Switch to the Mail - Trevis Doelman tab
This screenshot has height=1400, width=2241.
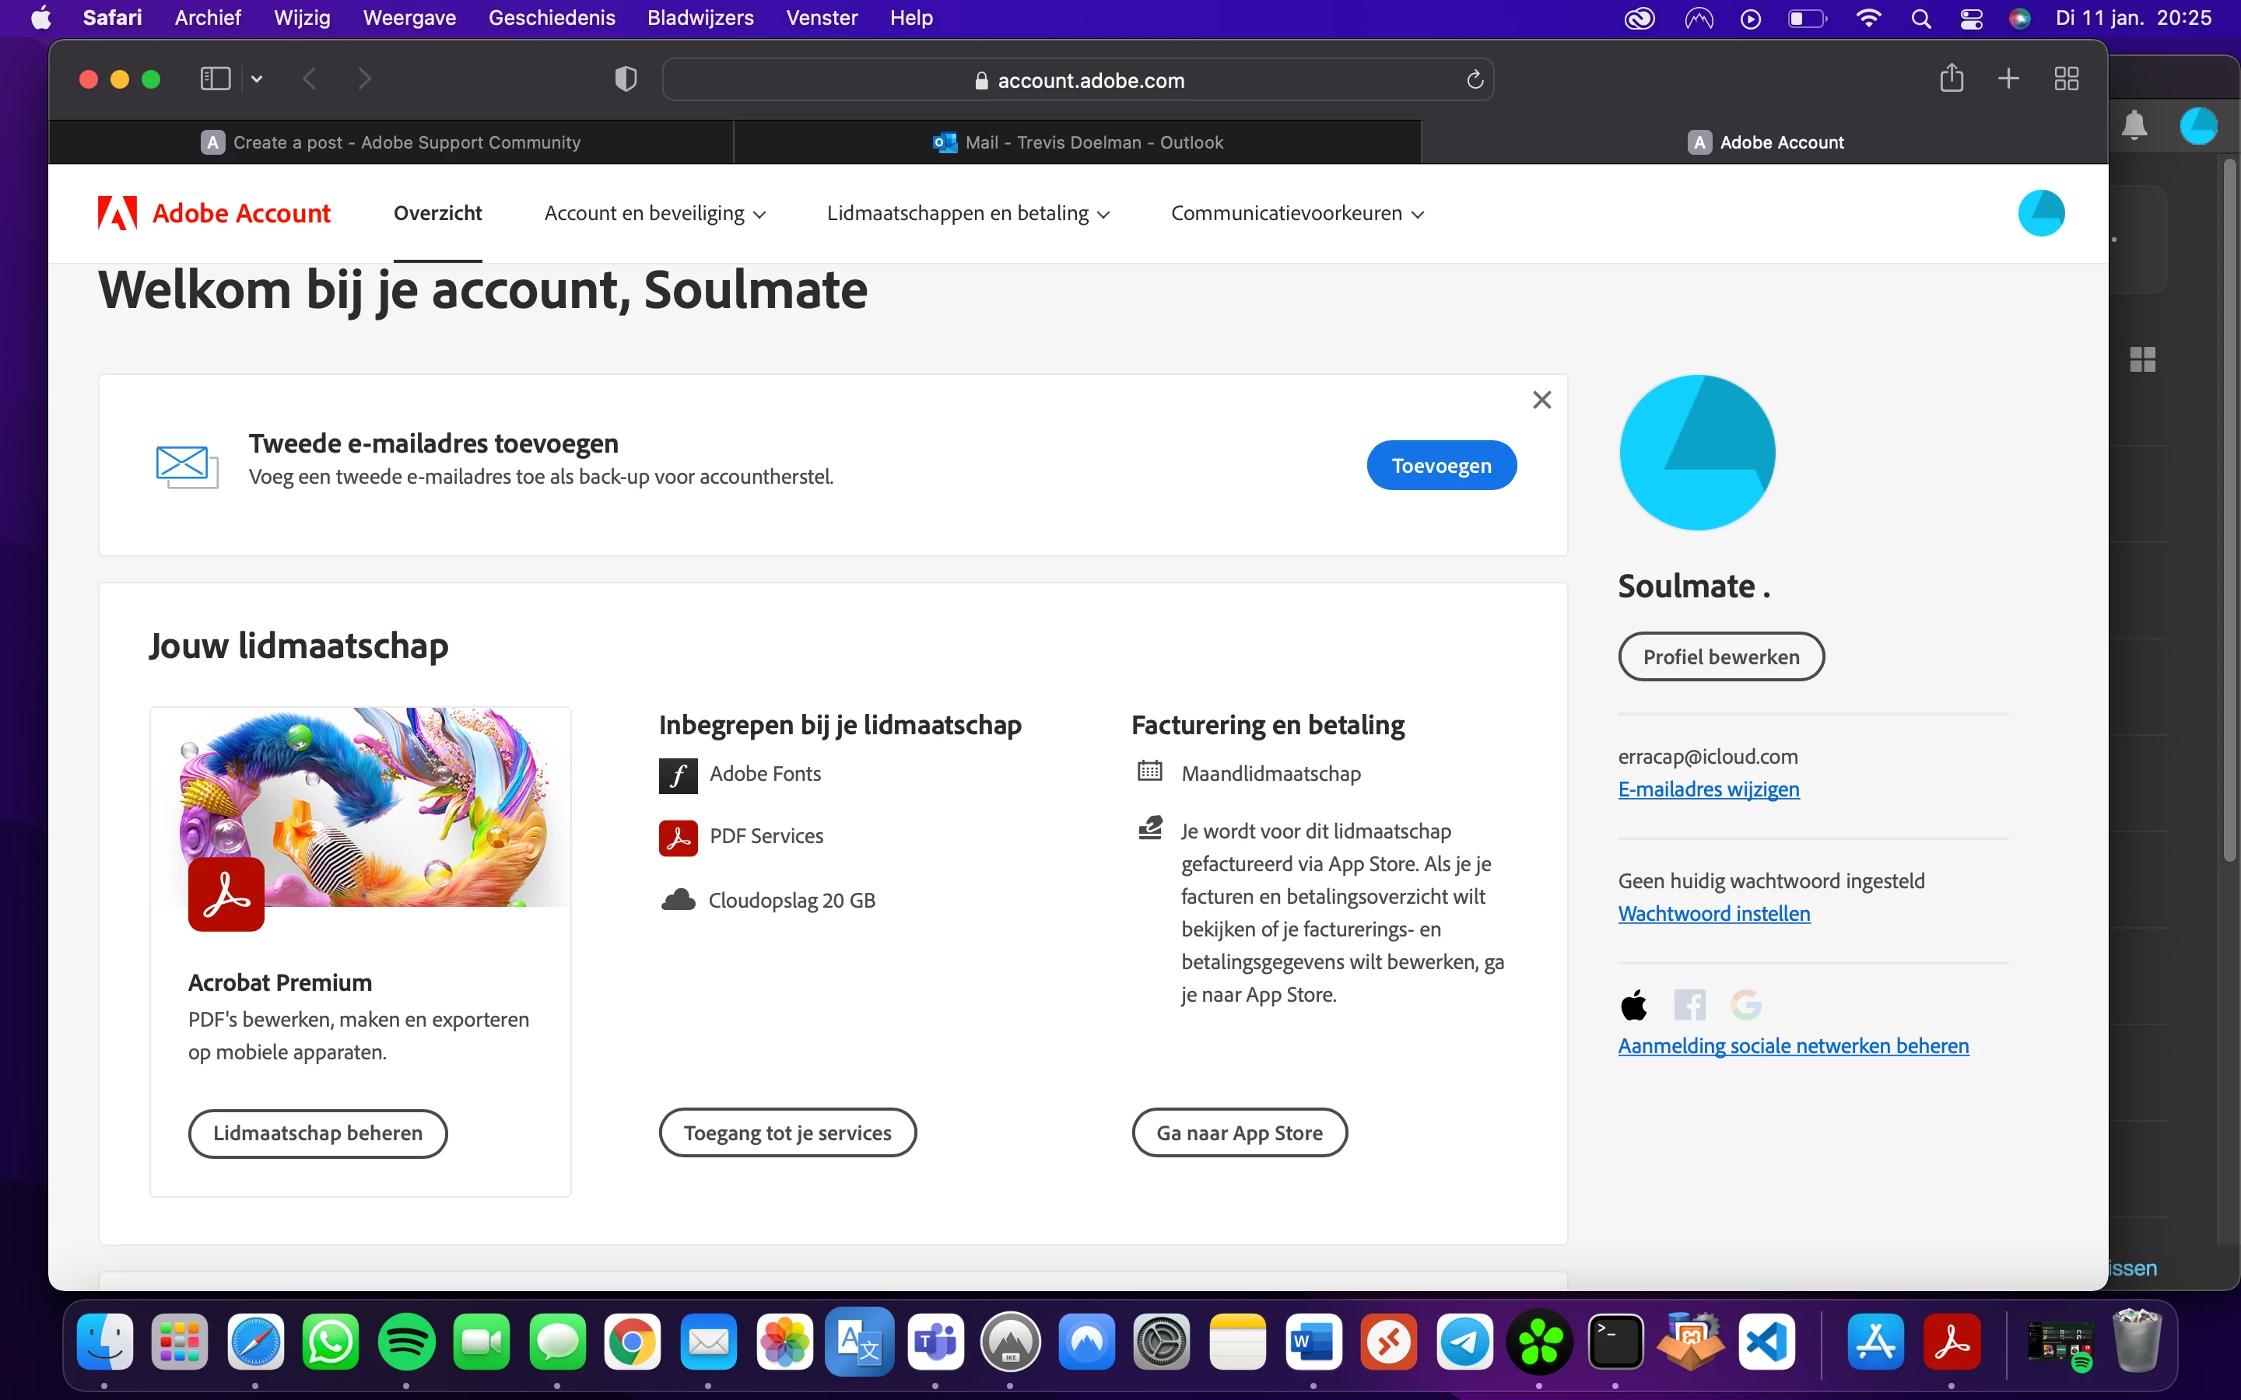[x=1078, y=142]
